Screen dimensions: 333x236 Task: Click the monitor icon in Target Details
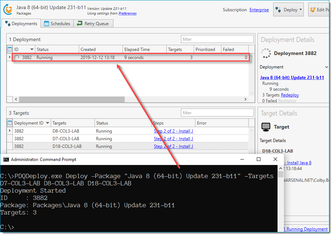[x=266, y=127]
